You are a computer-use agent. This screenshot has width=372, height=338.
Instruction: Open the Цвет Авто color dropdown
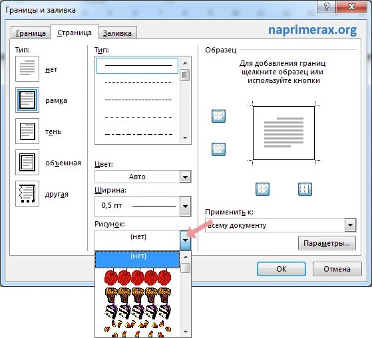tap(186, 177)
